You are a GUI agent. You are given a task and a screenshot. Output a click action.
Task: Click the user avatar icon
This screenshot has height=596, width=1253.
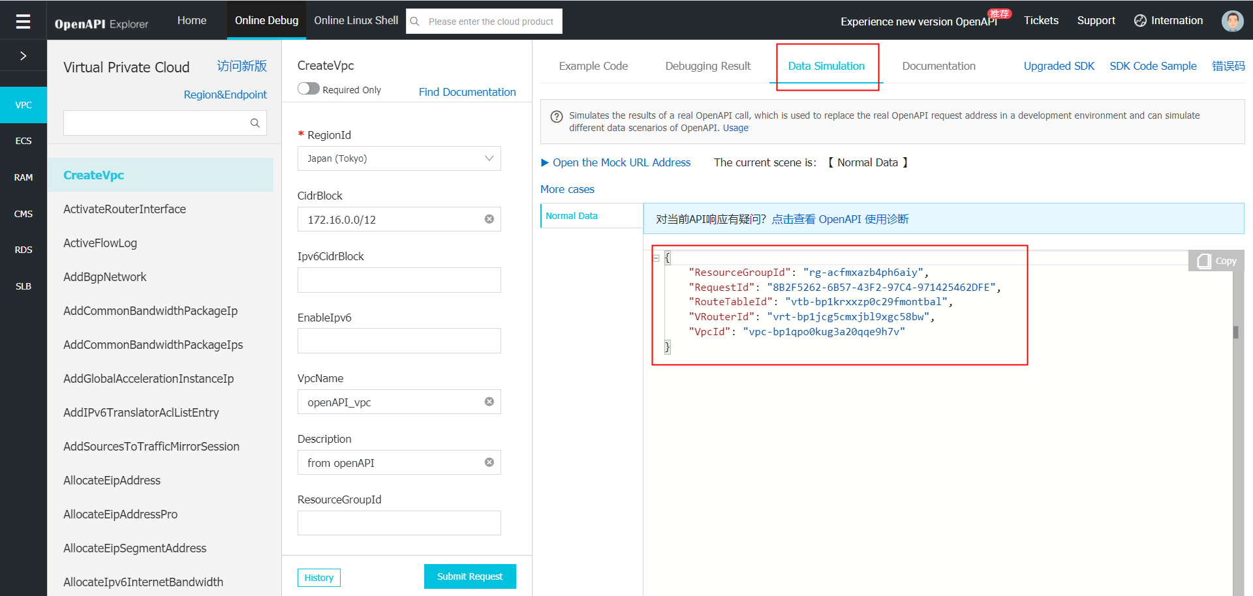tap(1232, 21)
